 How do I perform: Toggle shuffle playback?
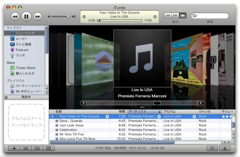[25, 148]
